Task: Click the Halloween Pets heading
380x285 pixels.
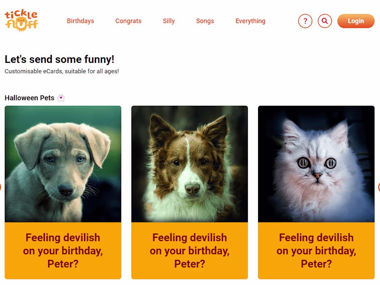Action: [29, 98]
